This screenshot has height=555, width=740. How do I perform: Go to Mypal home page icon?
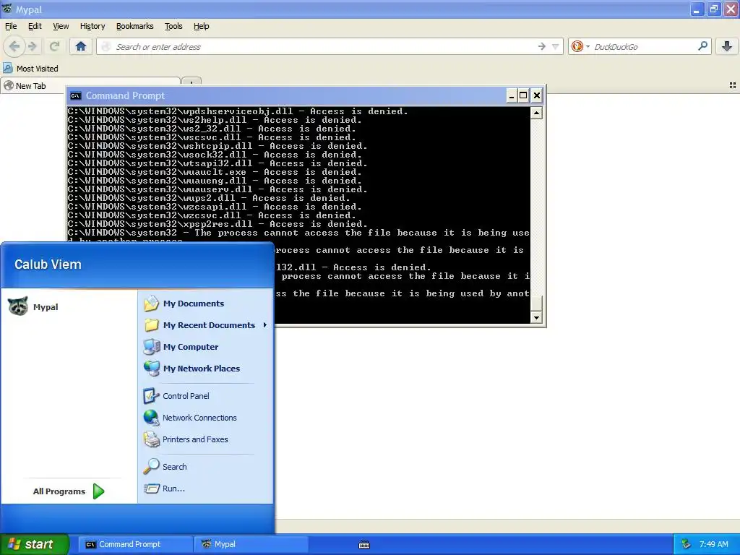tap(81, 46)
